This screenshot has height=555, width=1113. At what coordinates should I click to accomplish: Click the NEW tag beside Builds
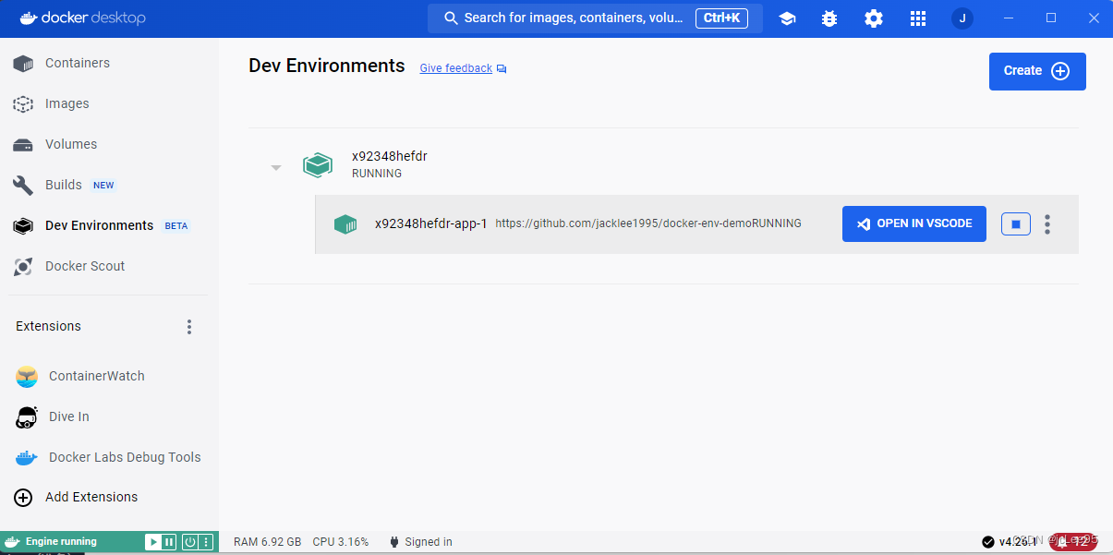(x=103, y=186)
